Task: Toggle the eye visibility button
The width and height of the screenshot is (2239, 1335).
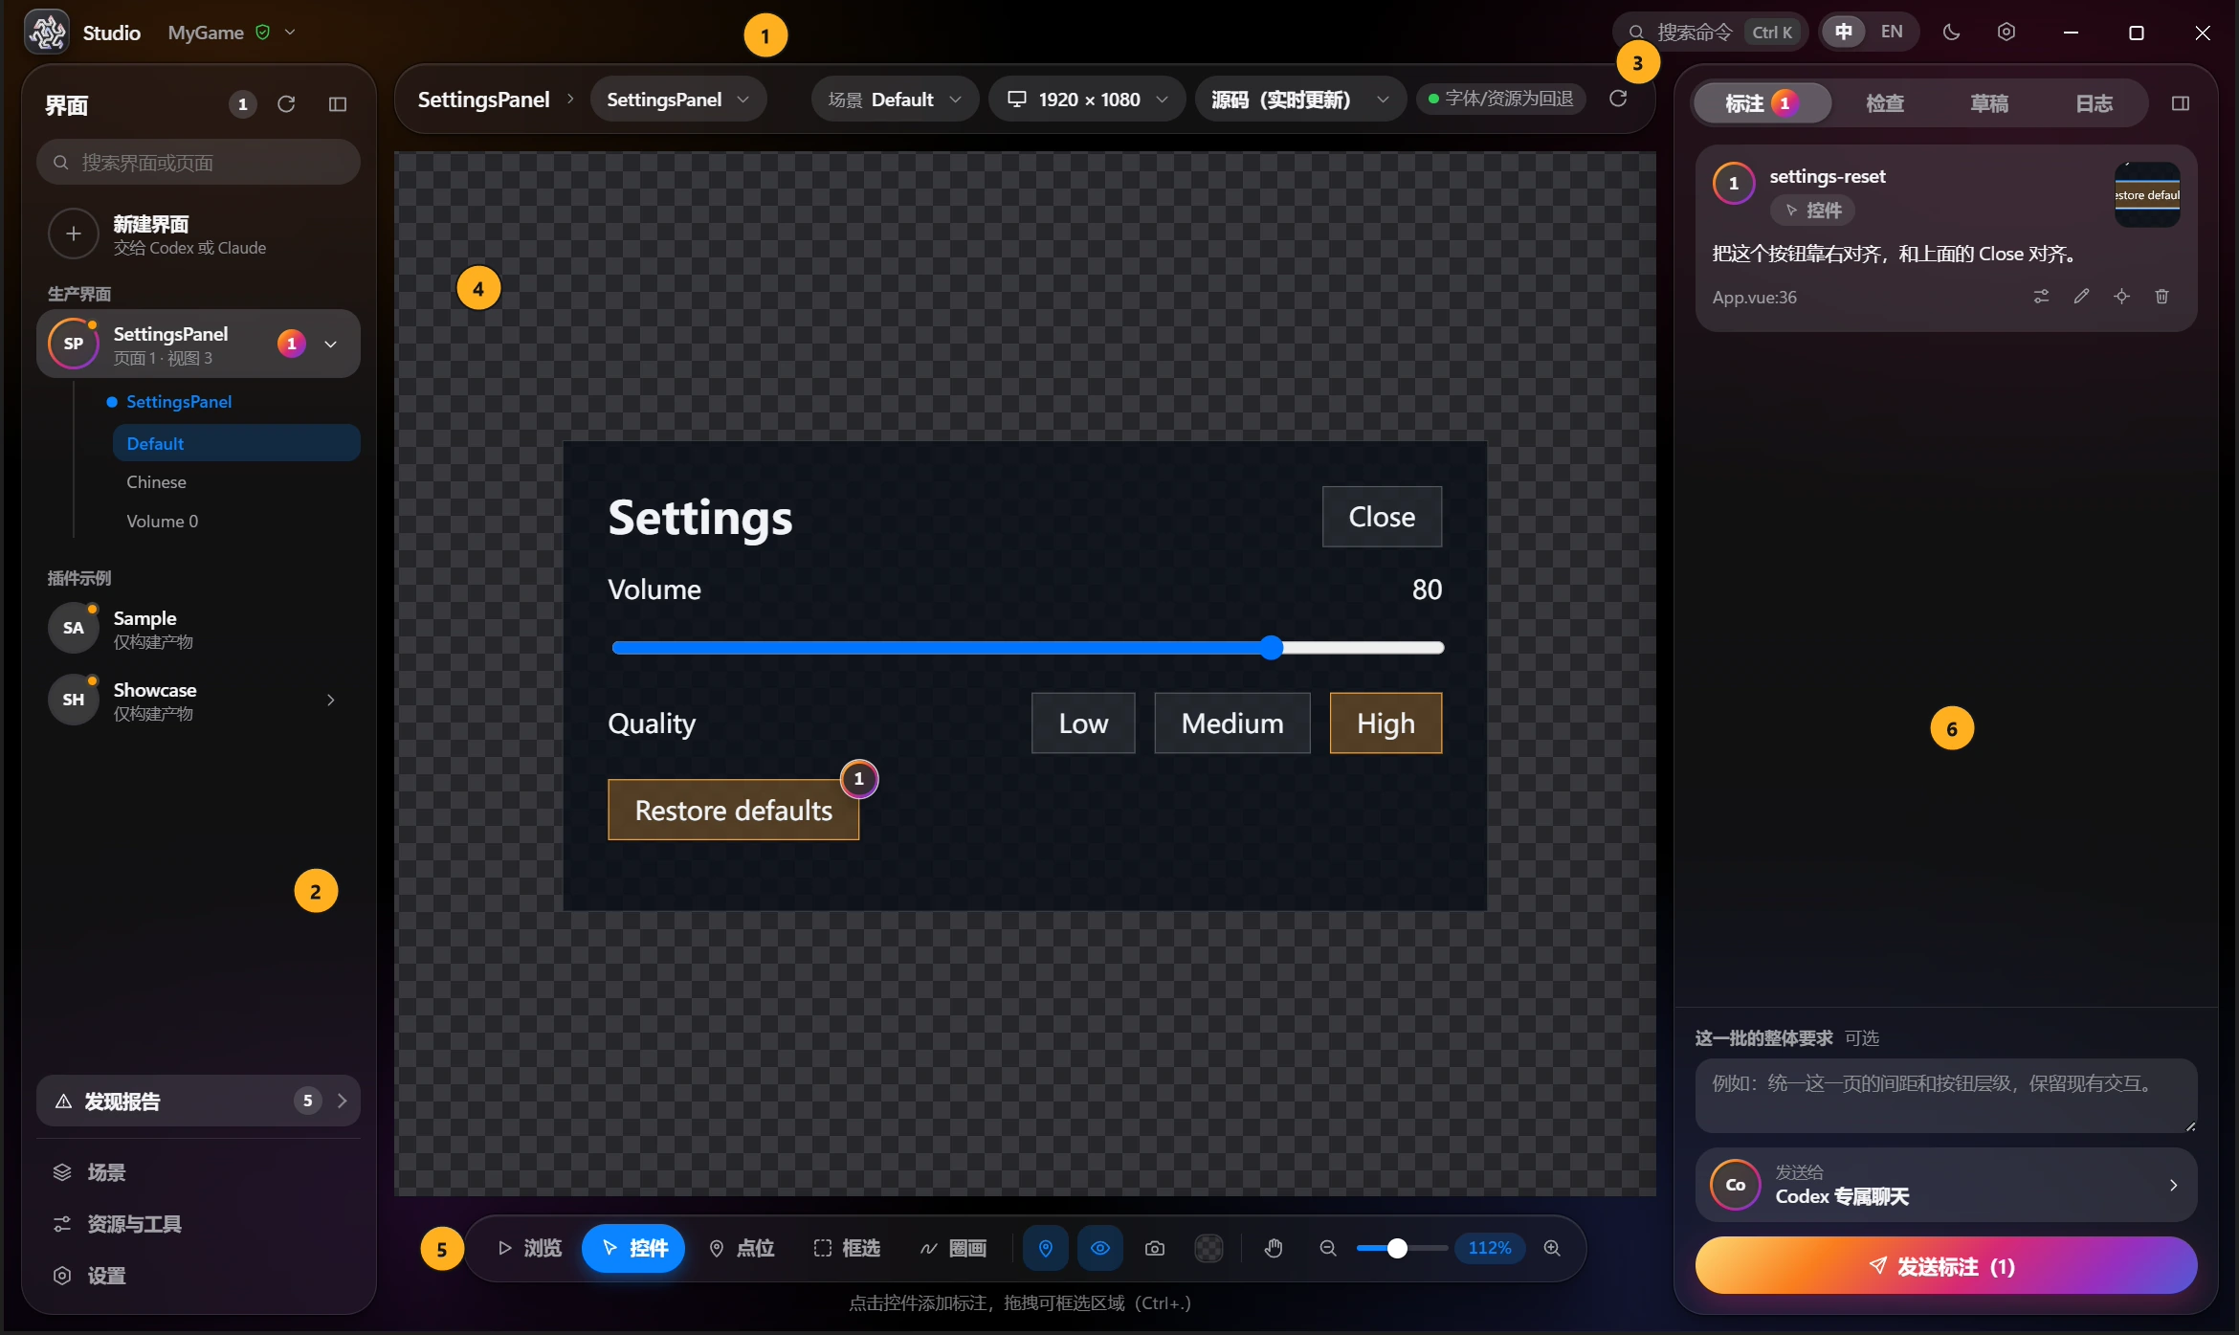Action: 1100,1248
